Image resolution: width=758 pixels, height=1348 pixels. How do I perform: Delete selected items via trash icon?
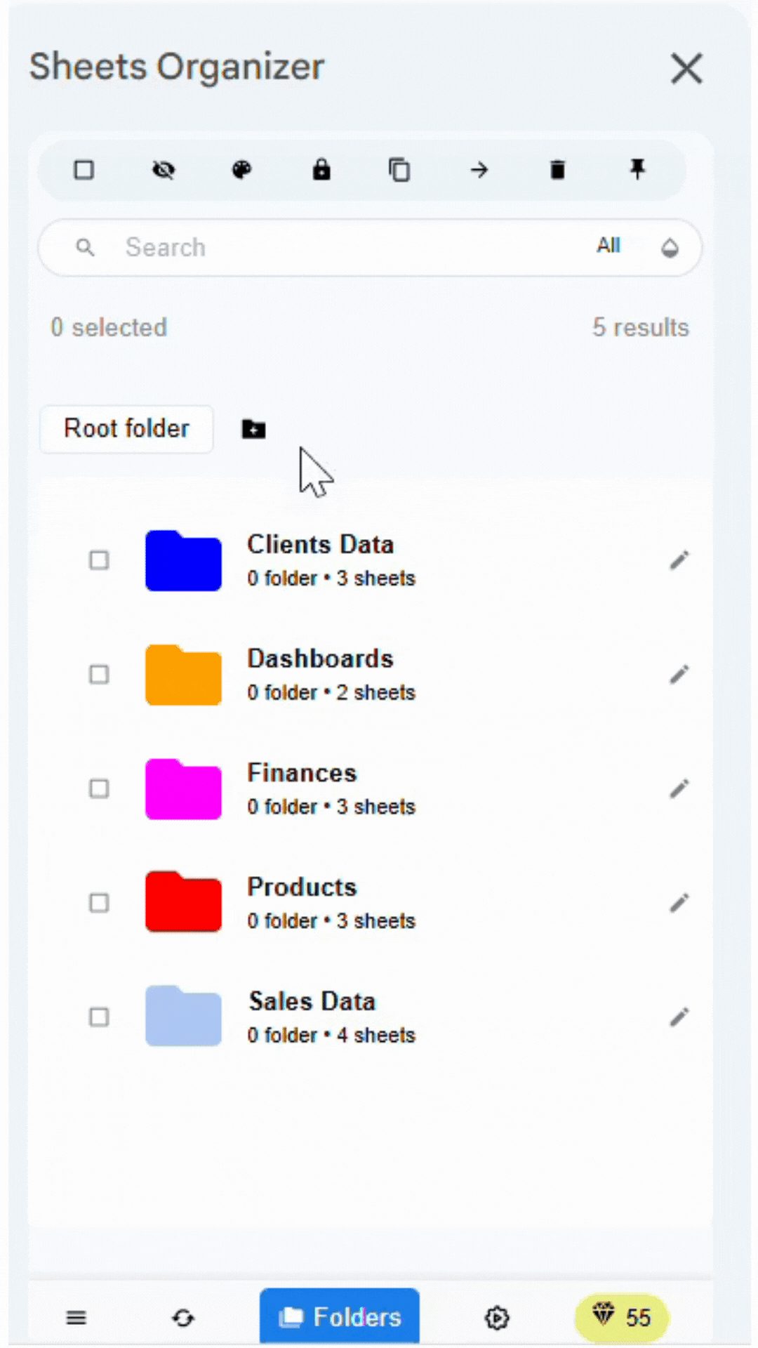coord(558,170)
